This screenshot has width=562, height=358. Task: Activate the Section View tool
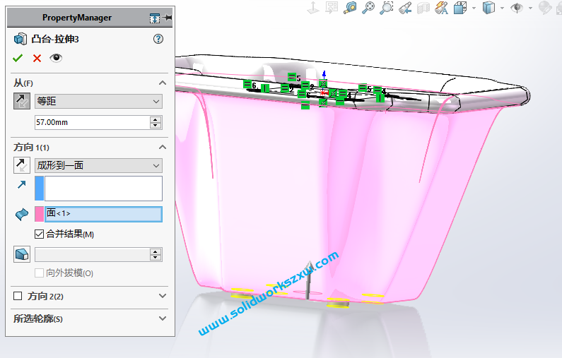(x=423, y=8)
